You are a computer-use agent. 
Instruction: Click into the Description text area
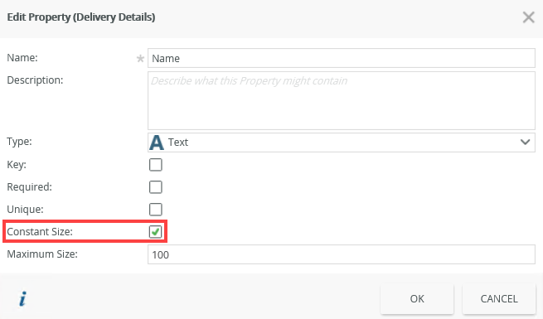[342, 101]
